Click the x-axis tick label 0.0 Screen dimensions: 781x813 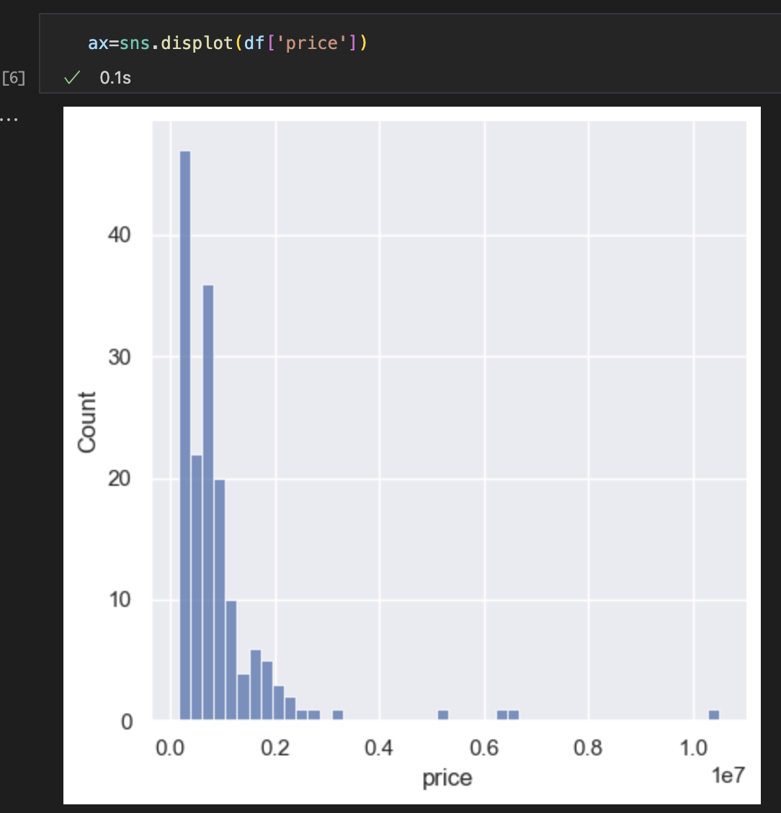[171, 748]
